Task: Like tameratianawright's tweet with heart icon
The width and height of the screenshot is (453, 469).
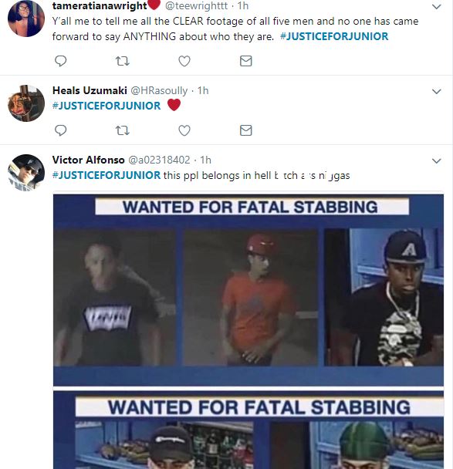Action: [x=184, y=61]
